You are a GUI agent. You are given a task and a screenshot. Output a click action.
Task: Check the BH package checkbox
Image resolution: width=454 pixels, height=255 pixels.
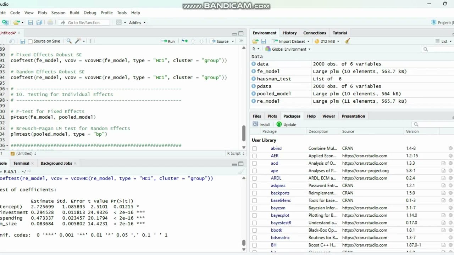[254, 245]
